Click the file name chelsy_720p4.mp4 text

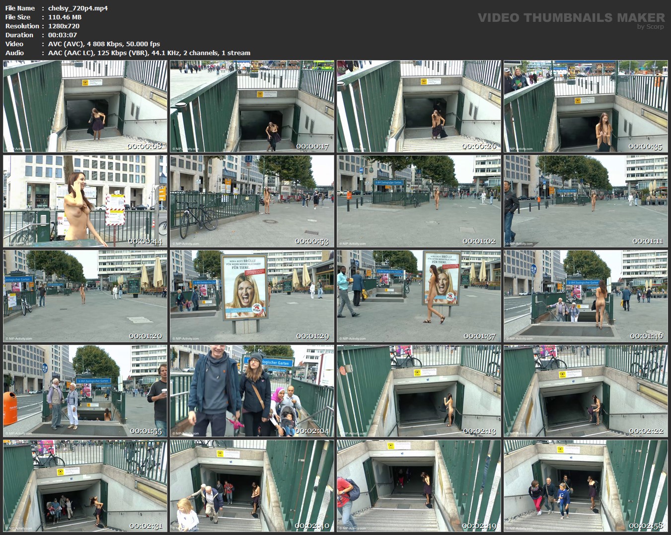point(78,8)
